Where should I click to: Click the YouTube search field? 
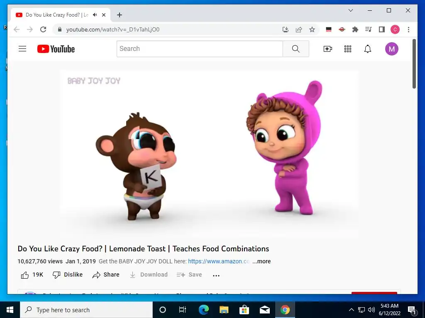200,49
